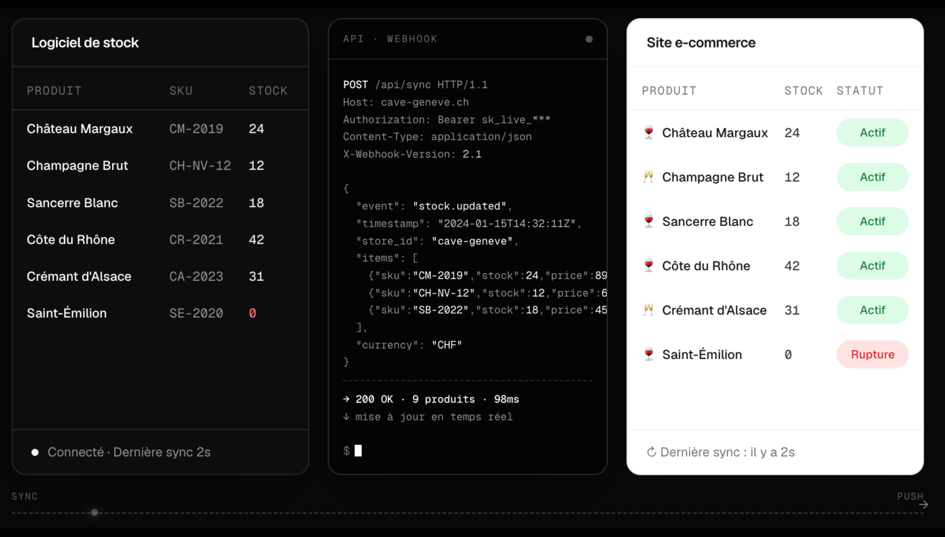This screenshot has height=537, width=945.
Task: Click the down arrow before mise à jour
Action: 346,416
